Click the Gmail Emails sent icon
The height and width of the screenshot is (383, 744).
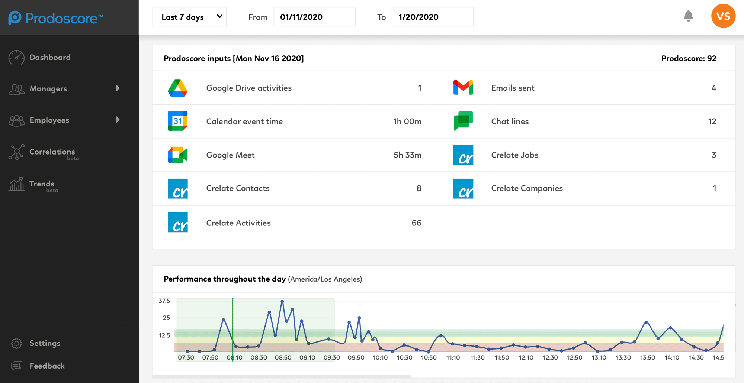pos(463,88)
